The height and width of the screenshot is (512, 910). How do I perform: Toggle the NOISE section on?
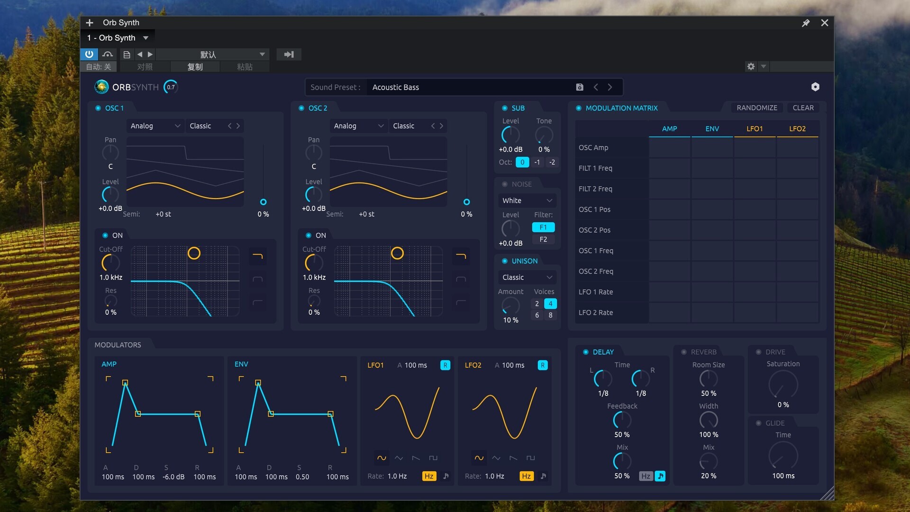click(505, 184)
